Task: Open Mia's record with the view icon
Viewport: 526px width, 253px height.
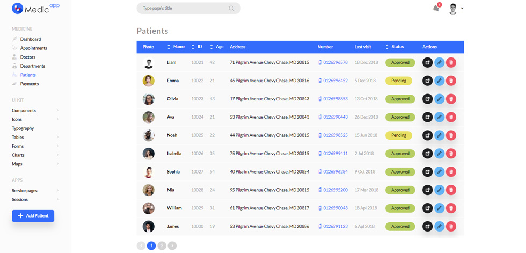Action: (427, 190)
